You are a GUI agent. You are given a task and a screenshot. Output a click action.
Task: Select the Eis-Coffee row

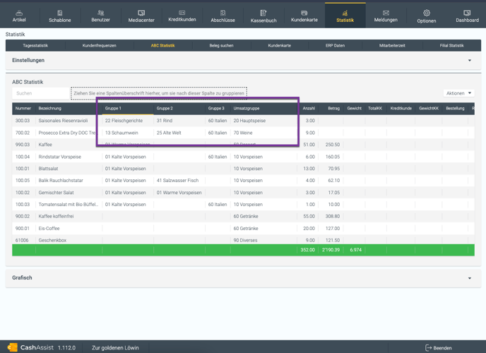(243, 229)
